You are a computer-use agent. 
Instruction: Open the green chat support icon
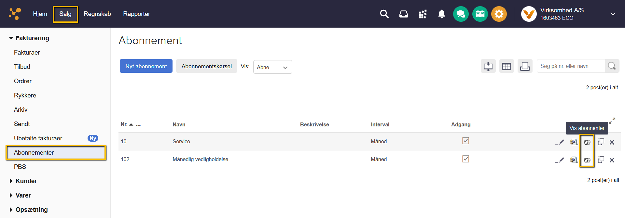(461, 14)
